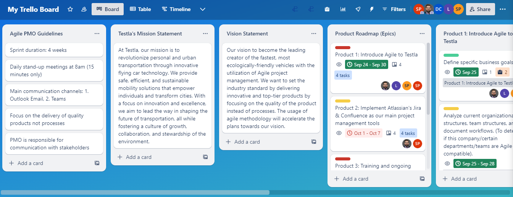Viewport: 513px width, 197px height.
Task: Open the 'Focus on the delivery of quality' card
Action: pyautogui.click(x=54, y=119)
